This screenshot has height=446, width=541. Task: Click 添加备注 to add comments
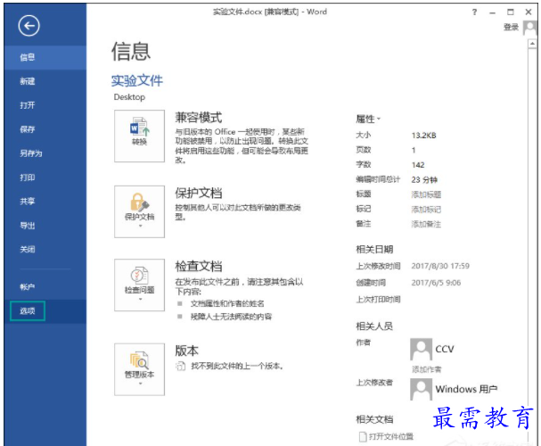426,225
